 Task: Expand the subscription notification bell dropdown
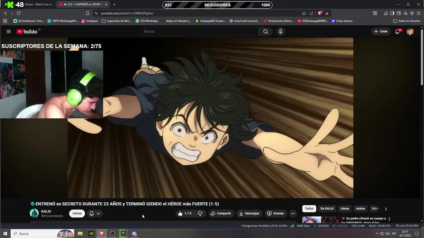click(95, 214)
